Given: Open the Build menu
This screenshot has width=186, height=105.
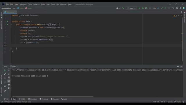Looking at the screenshot, I should 43,4.
